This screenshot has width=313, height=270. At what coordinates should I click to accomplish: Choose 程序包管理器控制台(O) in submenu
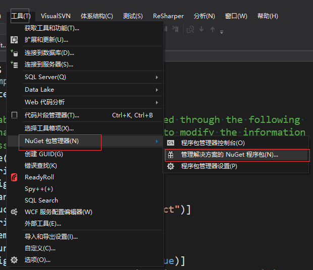(x=236, y=143)
